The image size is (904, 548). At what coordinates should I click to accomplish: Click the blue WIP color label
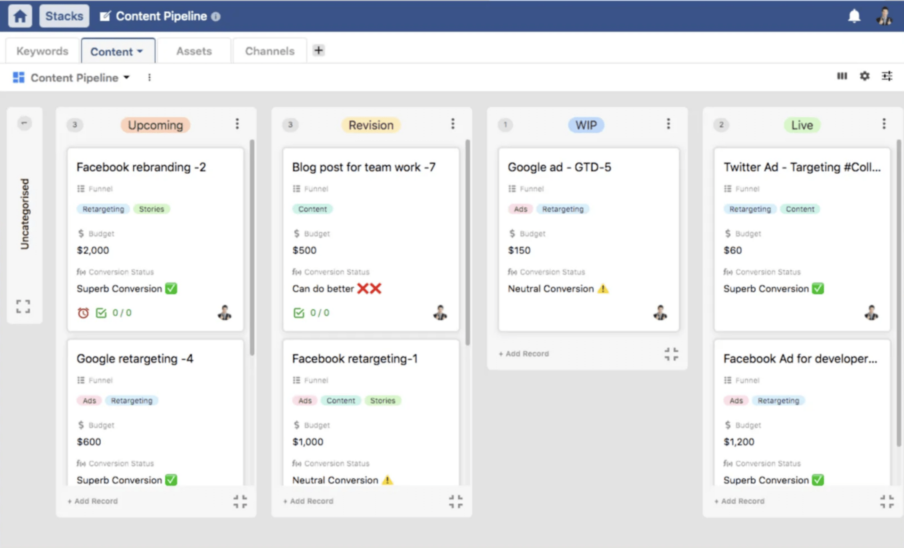pos(586,125)
